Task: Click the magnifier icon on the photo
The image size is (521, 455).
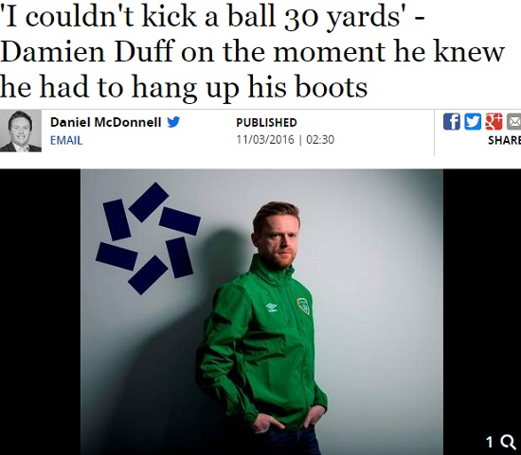Action: coord(508,442)
